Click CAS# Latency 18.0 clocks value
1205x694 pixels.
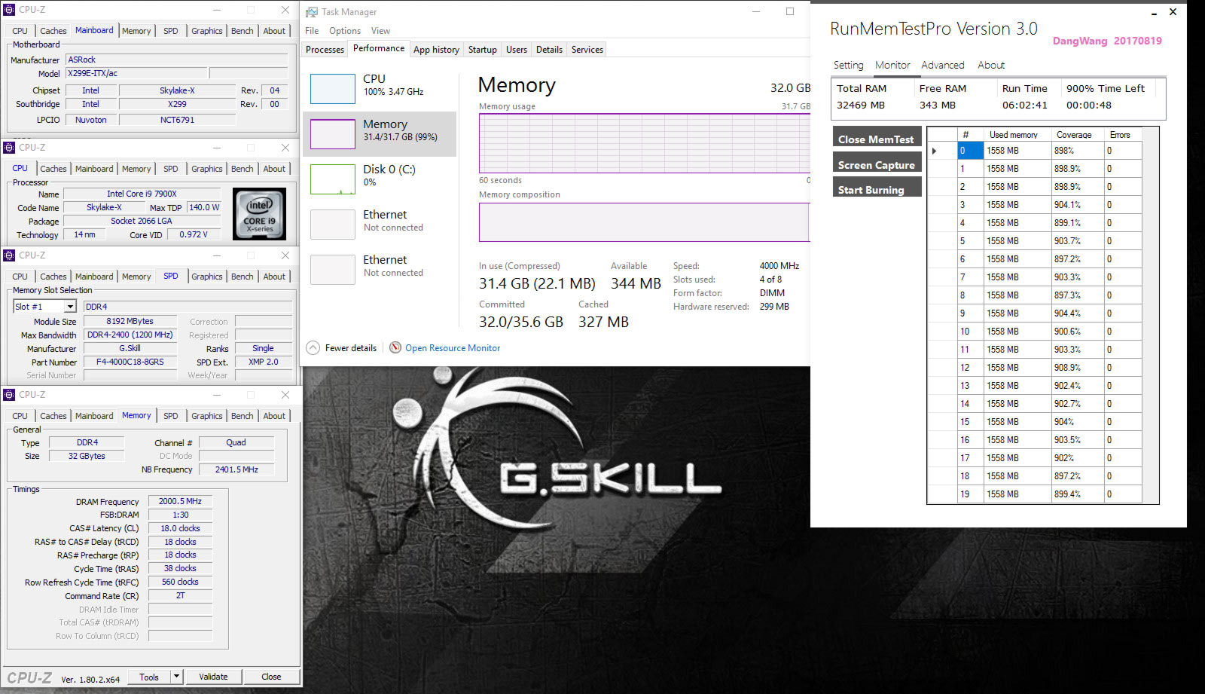pyautogui.click(x=180, y=528)
